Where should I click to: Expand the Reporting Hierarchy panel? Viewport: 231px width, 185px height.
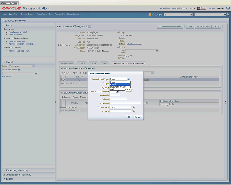click(4, 170)
